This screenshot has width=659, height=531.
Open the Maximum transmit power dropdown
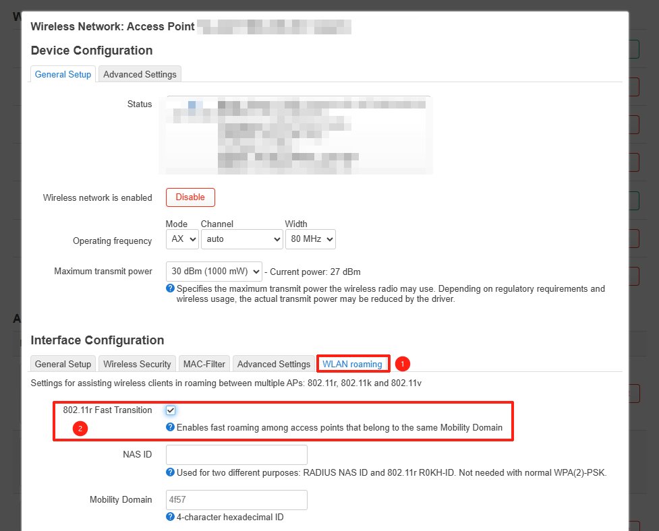(x=214, y=272)
